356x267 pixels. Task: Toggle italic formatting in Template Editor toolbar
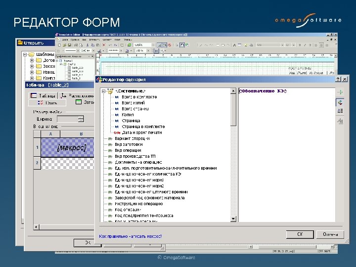coord(305,45)
